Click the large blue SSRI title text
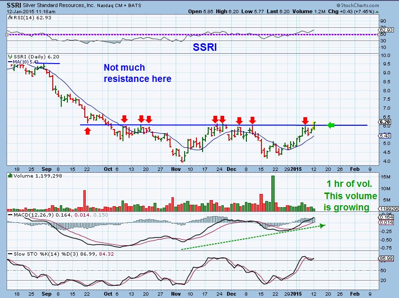 click(205, 47)
